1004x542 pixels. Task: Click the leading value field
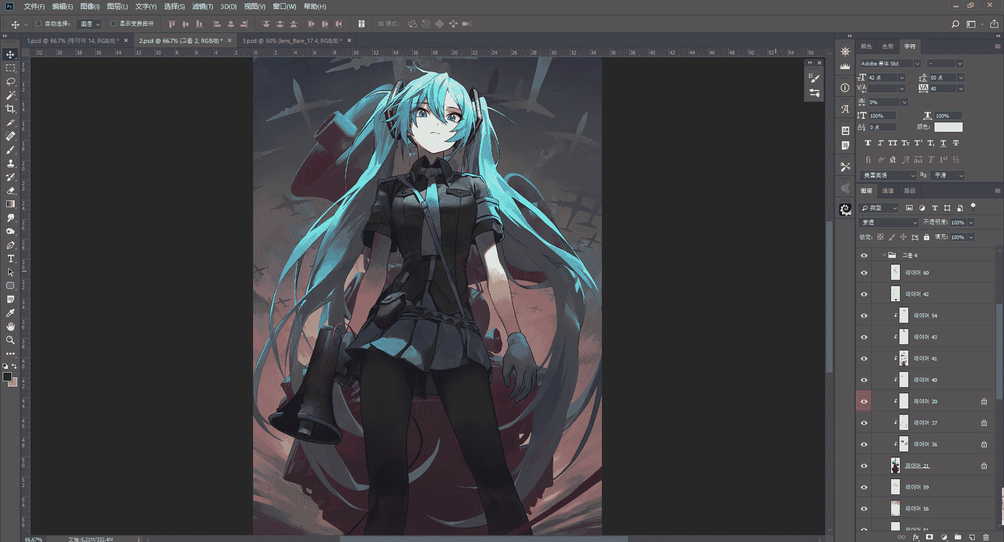coord(943,77)
